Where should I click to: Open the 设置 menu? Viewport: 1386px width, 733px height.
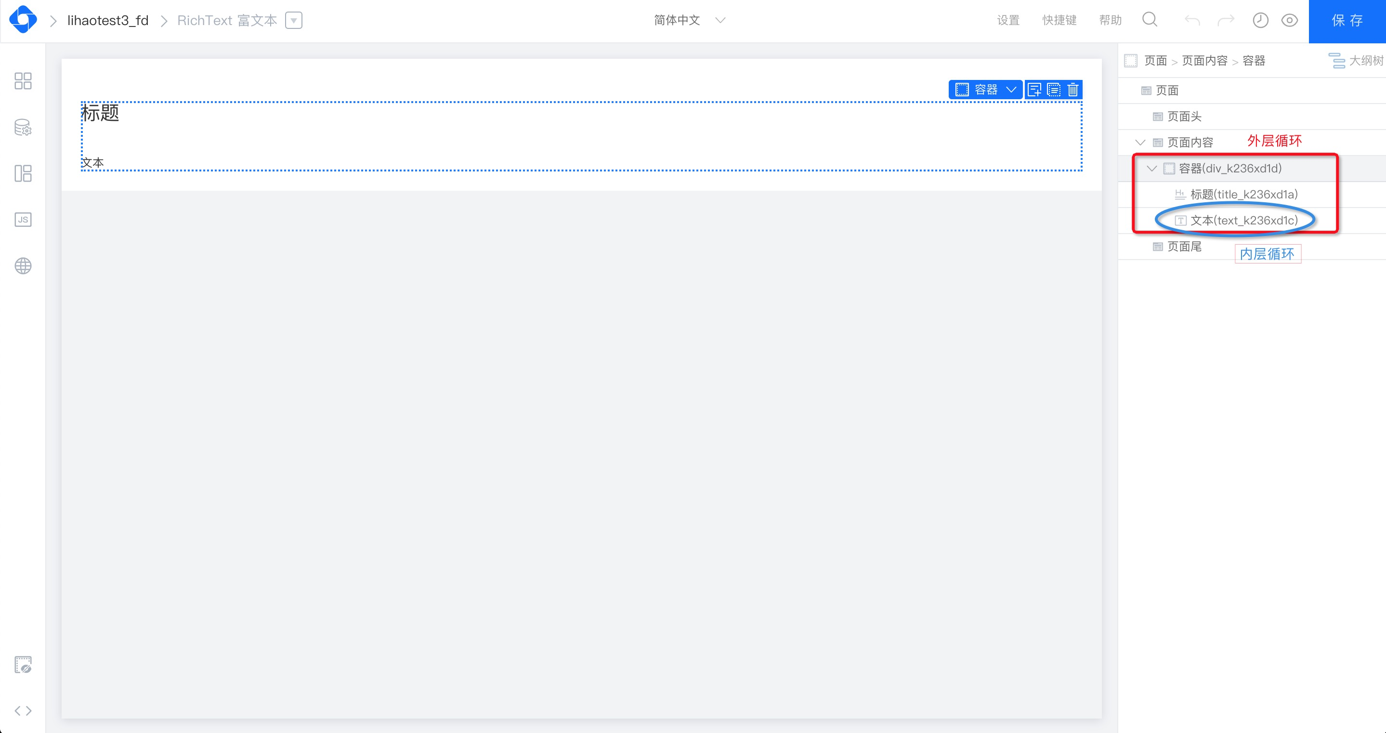coord(1008,20)
